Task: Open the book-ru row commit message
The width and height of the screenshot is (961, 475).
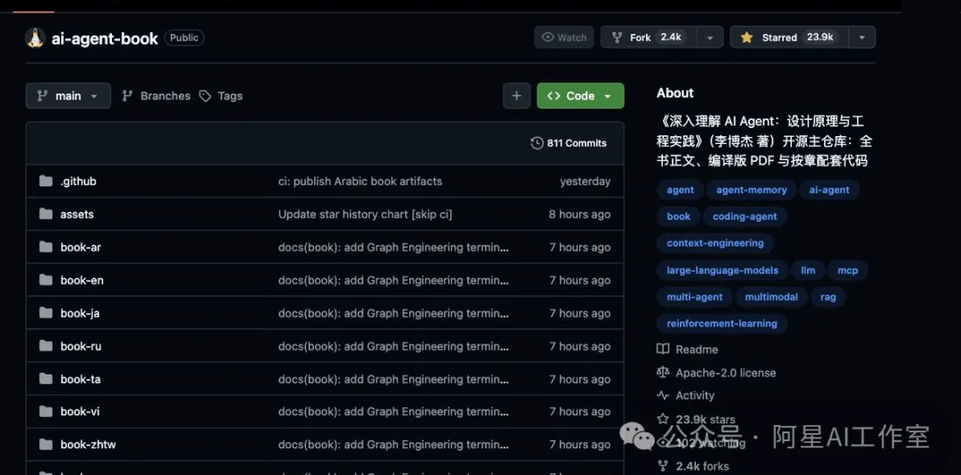Action: pyautogui.click(x=393, y=346)
